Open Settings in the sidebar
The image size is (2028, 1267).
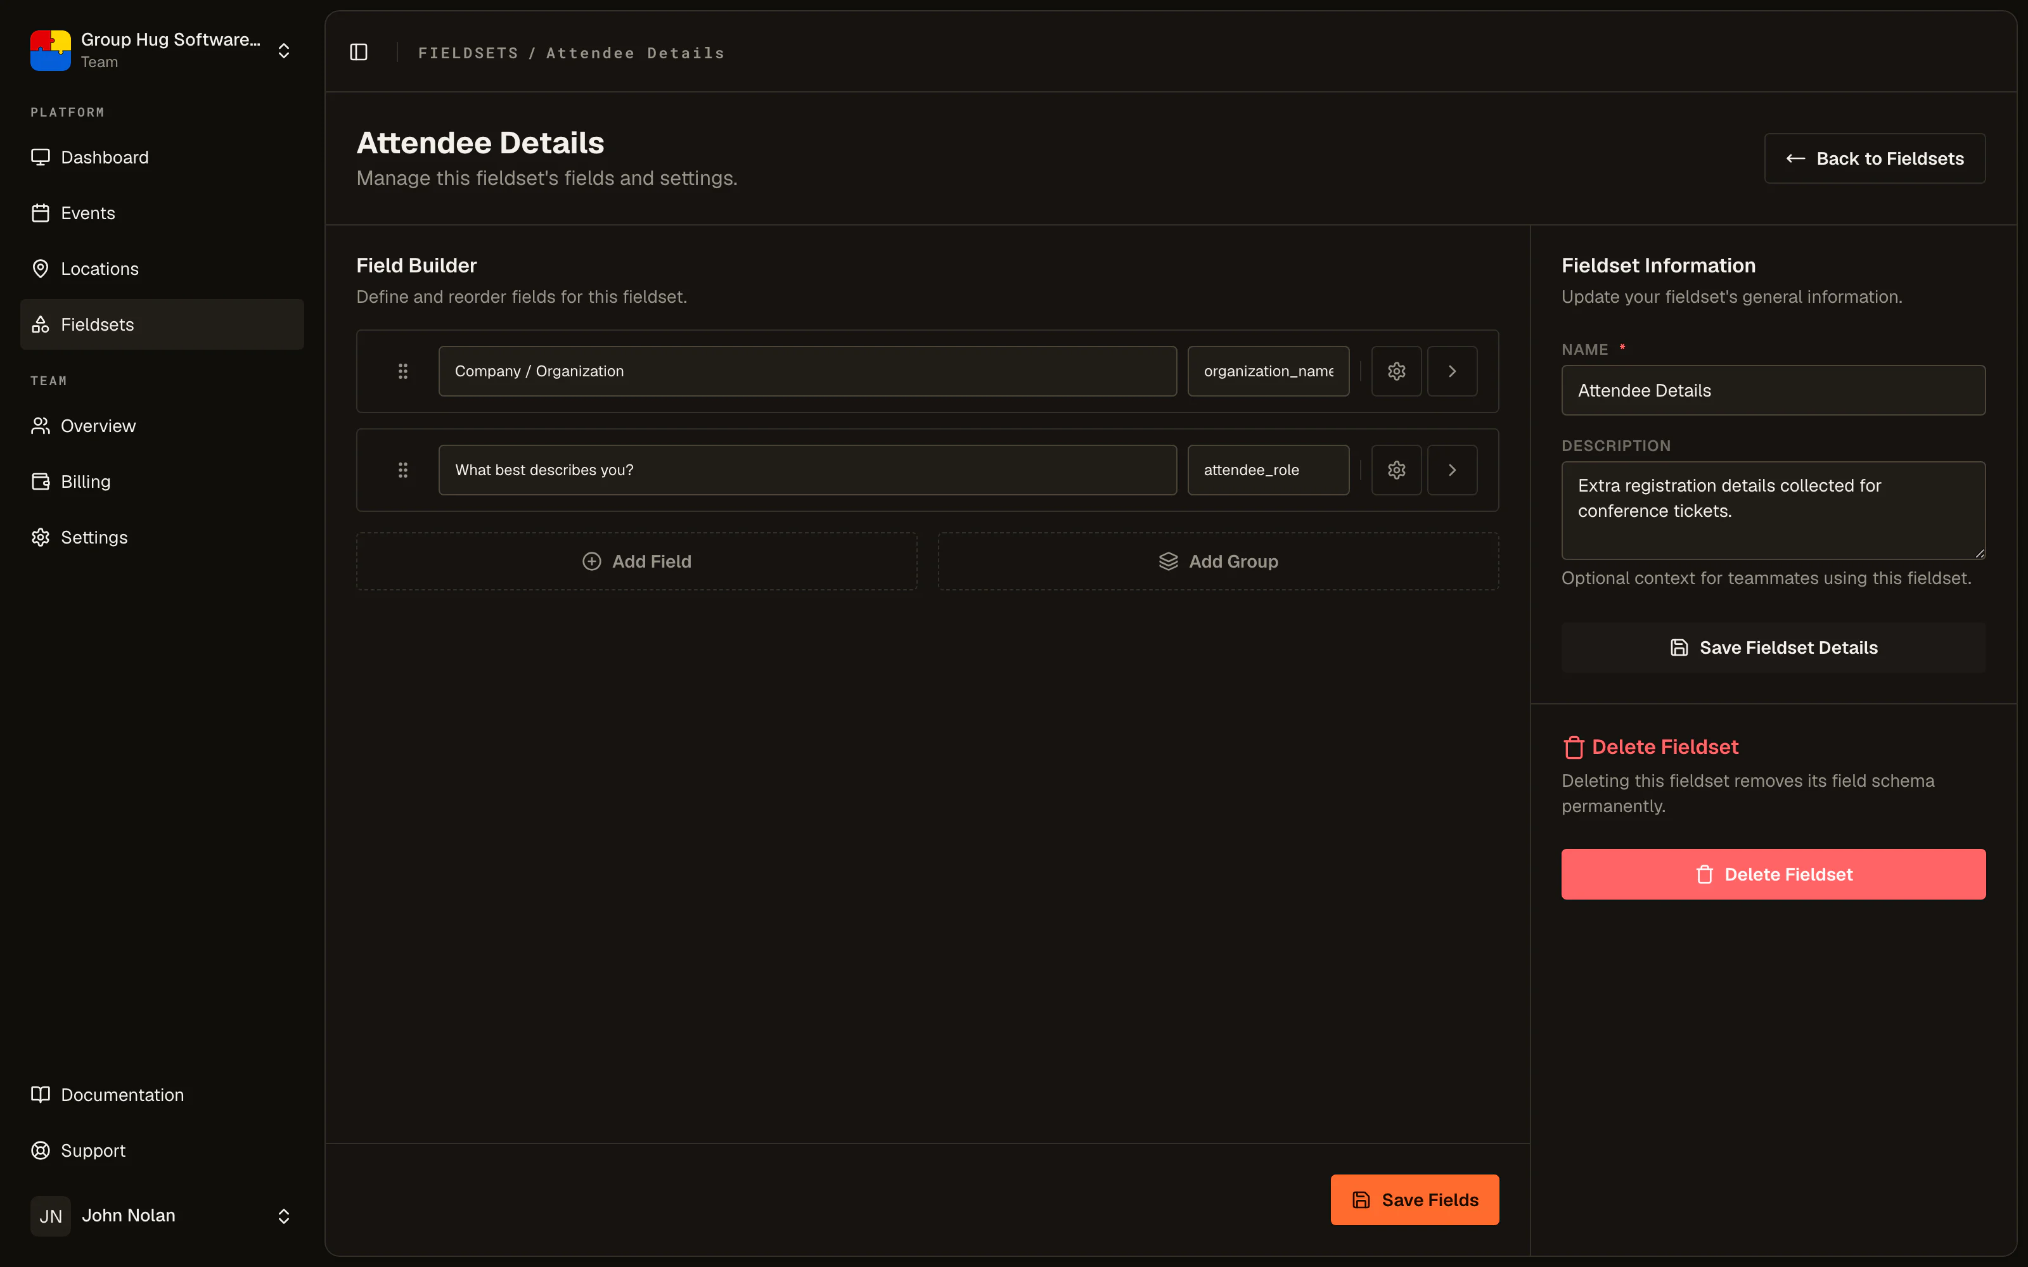pyautogui.click(x=162, y=537)
